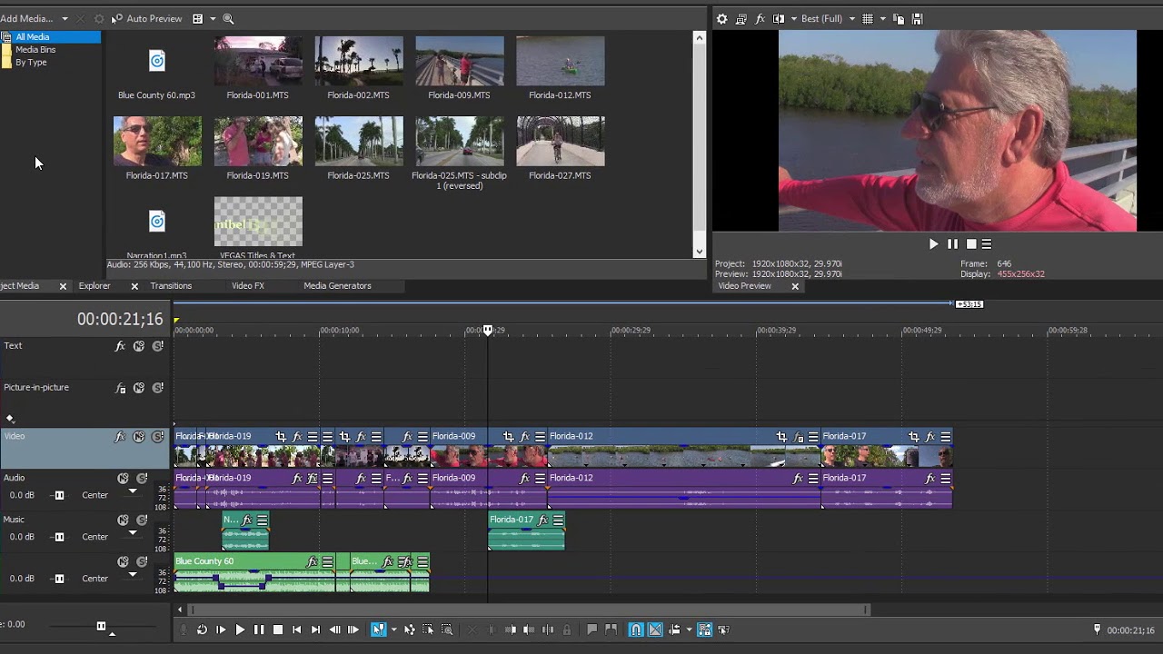Select By Type folder in media tree

[31, 63]
